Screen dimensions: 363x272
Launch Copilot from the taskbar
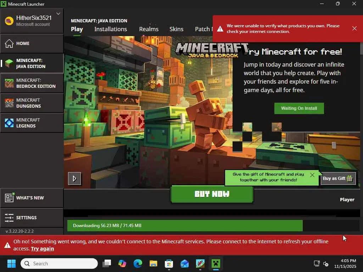point(122,263)
